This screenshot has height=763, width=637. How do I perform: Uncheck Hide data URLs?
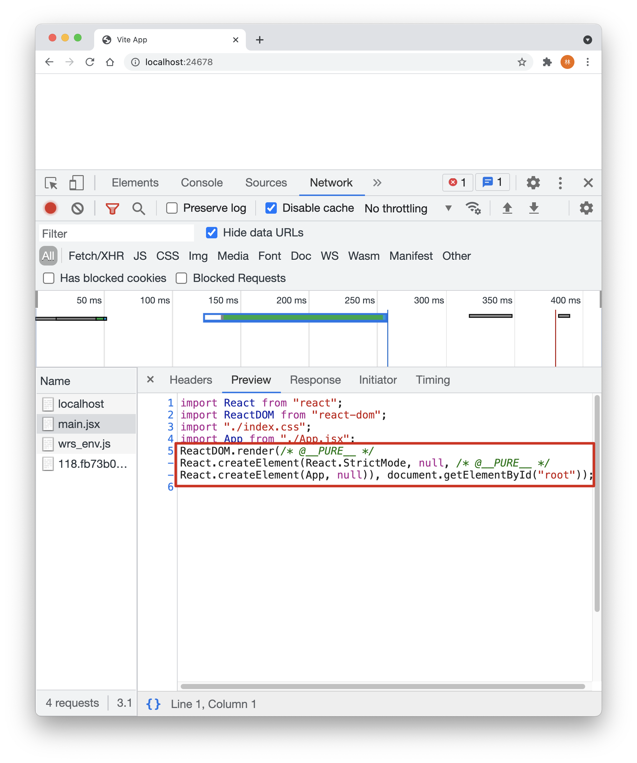tap(211, 233)
